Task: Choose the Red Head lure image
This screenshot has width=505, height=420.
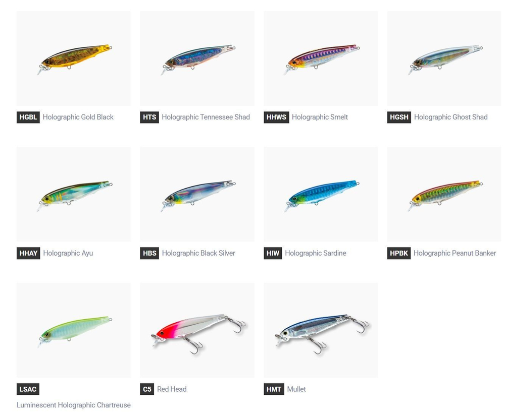Action: [x=197, y=330]
